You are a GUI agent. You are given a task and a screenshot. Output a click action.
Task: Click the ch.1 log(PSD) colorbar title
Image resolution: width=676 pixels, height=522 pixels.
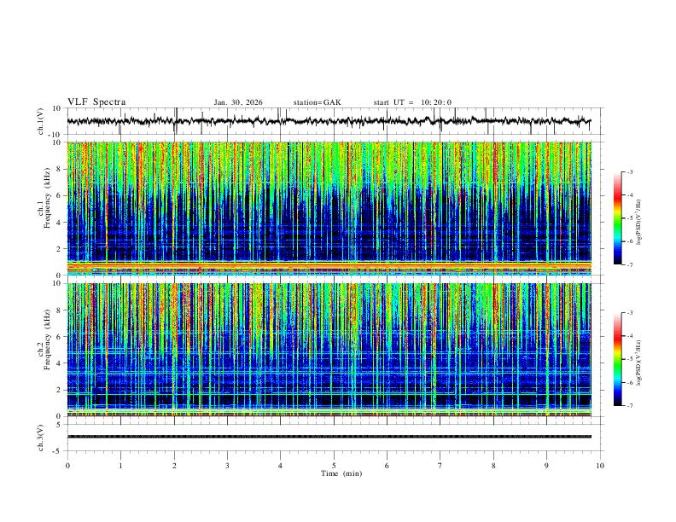(x=640, y=223)
